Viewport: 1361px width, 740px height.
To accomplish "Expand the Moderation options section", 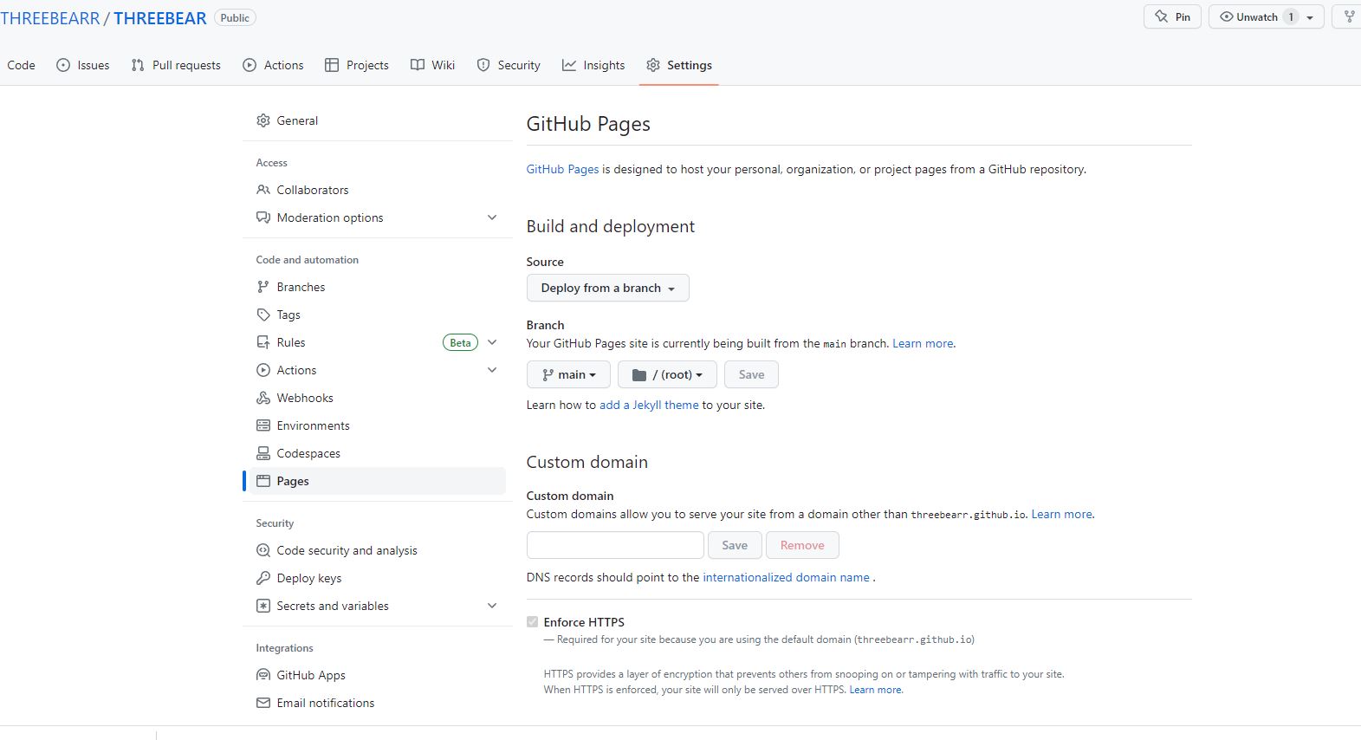I will [x=492, y=217].
